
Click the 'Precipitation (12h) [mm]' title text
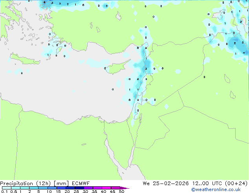pyautogui.click(x=34, y=184)
